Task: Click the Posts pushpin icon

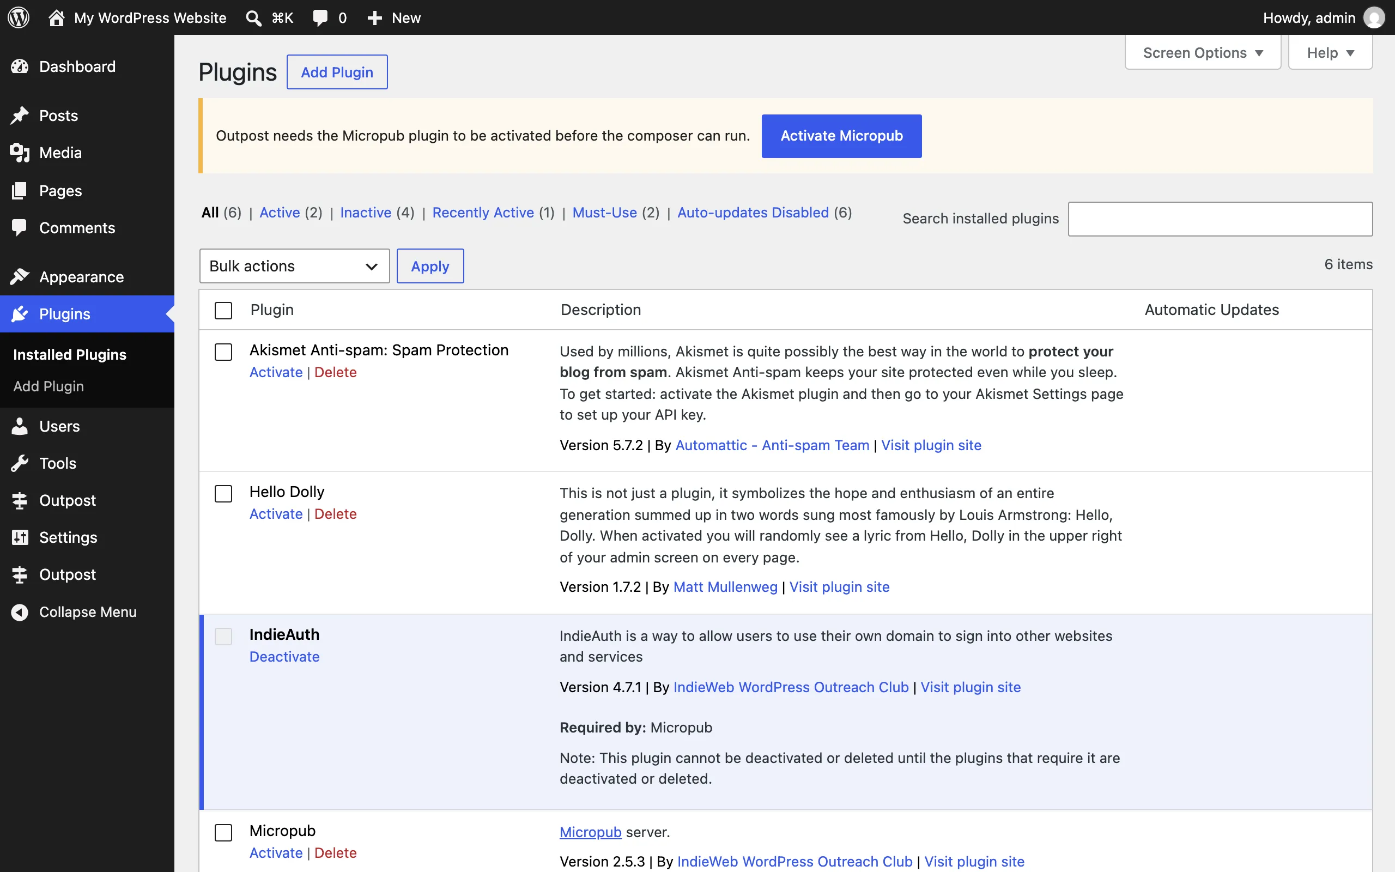Action: (20, 116)
